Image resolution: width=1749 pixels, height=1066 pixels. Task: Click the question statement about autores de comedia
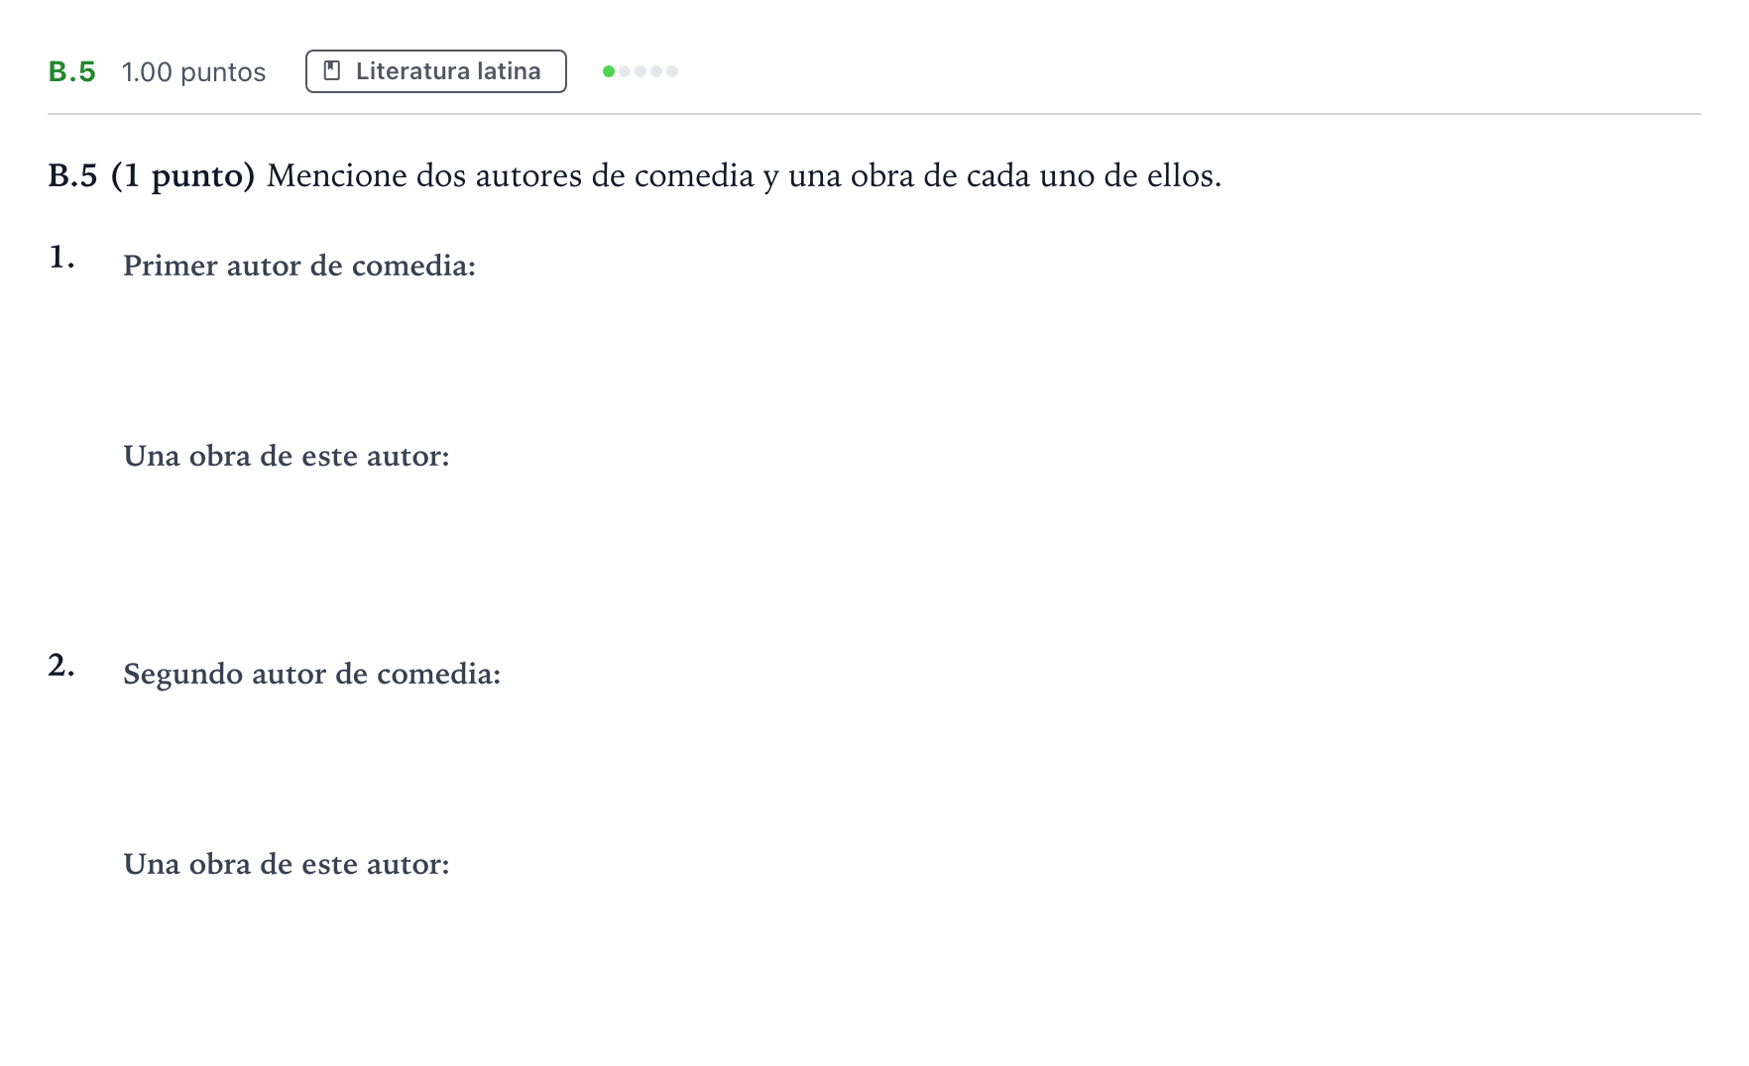pos(744,176)
